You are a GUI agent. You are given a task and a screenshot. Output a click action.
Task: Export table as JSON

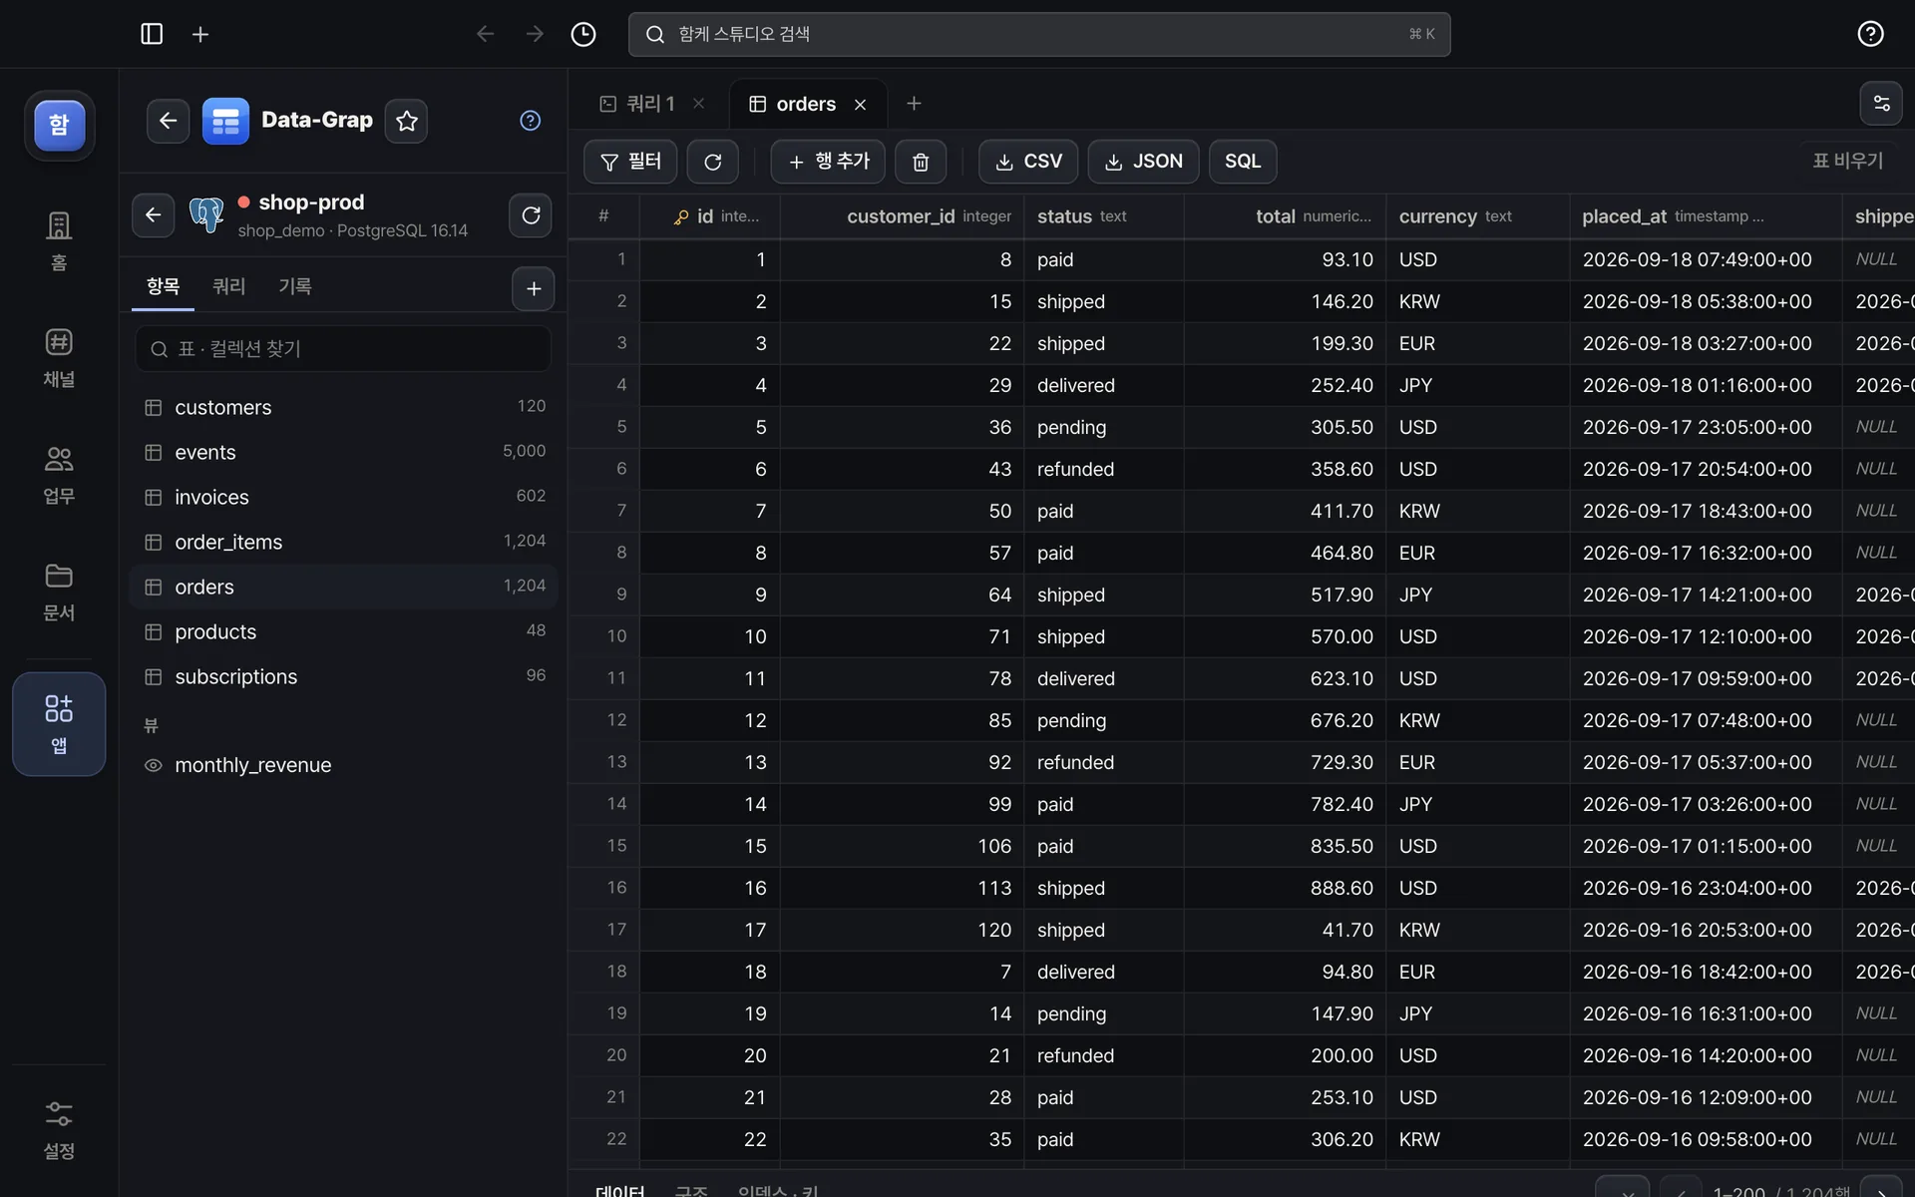coord(1143,162)
